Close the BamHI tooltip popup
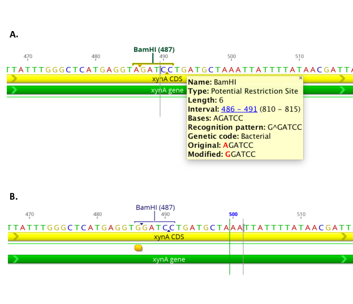 point(300,78)
